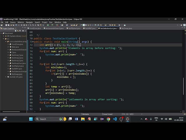
Task: Click the Open Type toolbar icon
Action: pos(72,25)
